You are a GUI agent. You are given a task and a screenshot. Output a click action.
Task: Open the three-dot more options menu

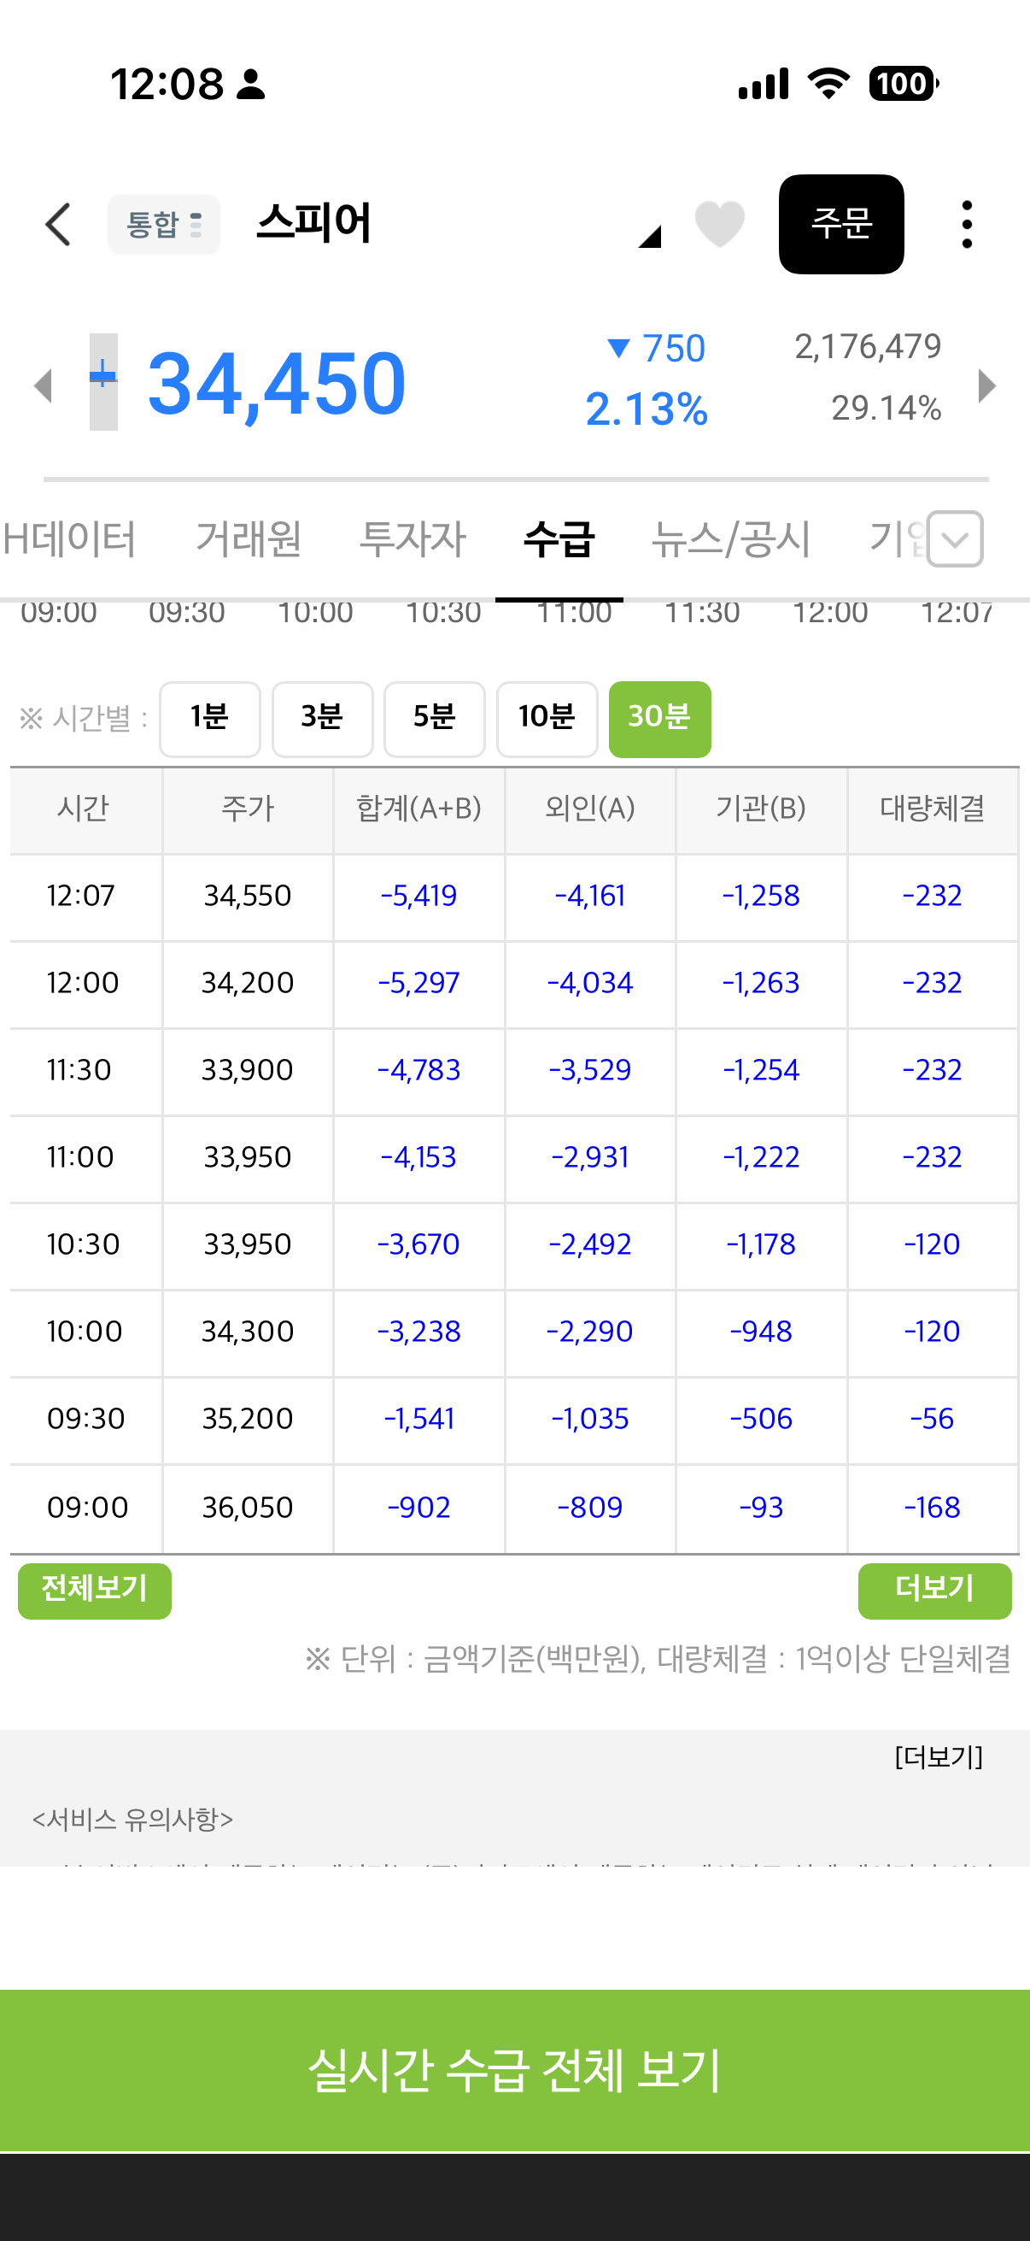[x=967, y=225]
